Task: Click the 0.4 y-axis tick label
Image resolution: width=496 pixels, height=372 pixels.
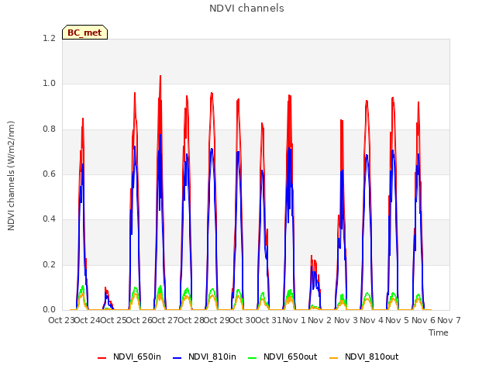Action: (x=49, y=219)
